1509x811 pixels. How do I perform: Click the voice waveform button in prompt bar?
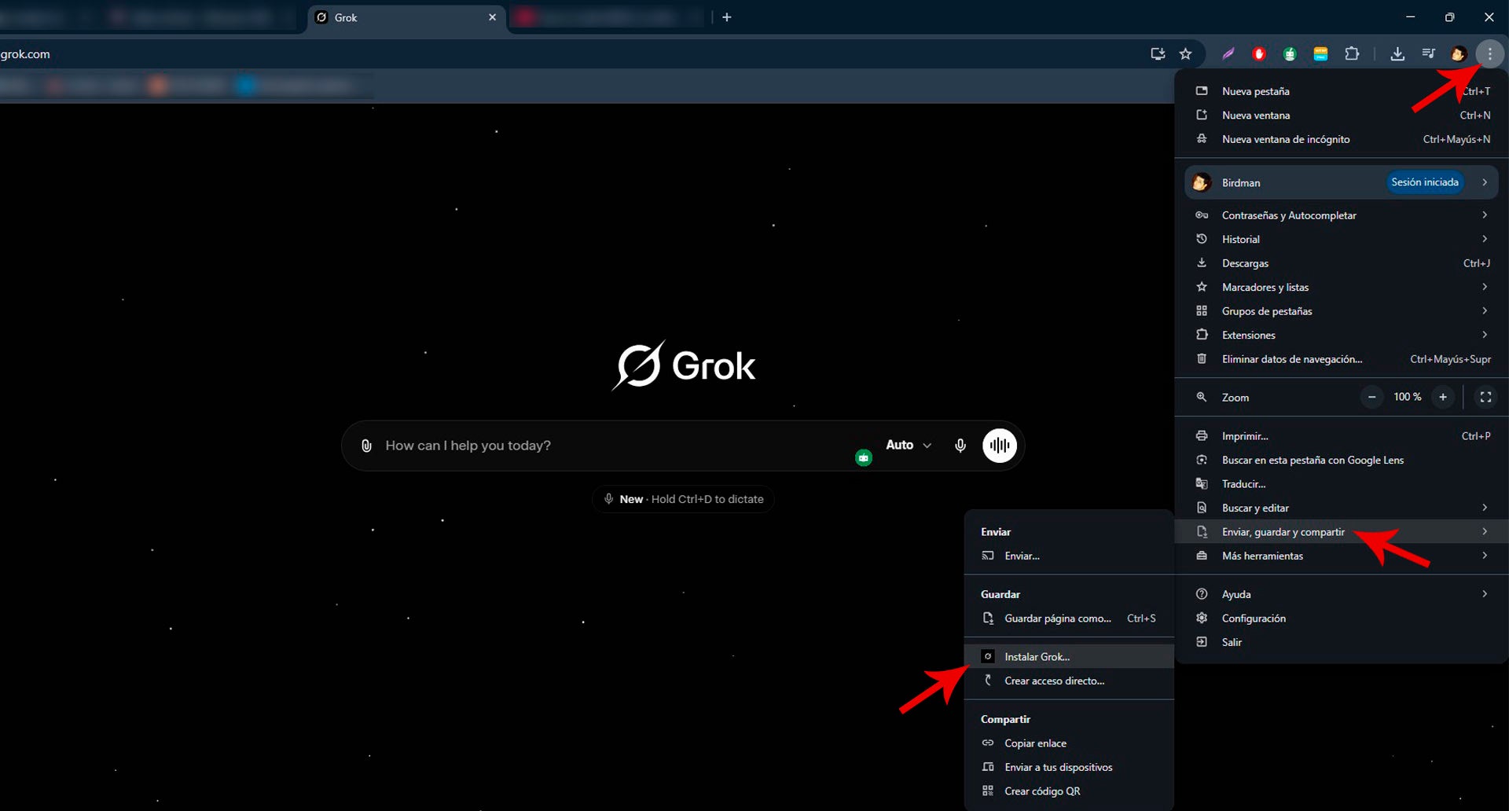pyautogui.click(x=999, y=445)
